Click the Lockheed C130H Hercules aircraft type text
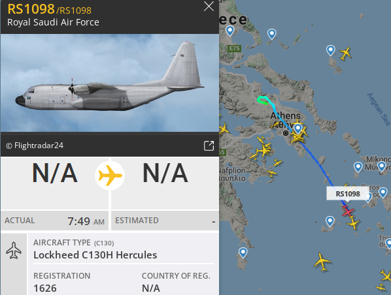 95,255
